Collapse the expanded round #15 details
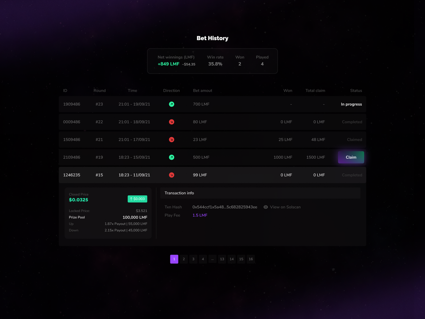425x319 pixels. pyautogui.click(x=239, y=175)
